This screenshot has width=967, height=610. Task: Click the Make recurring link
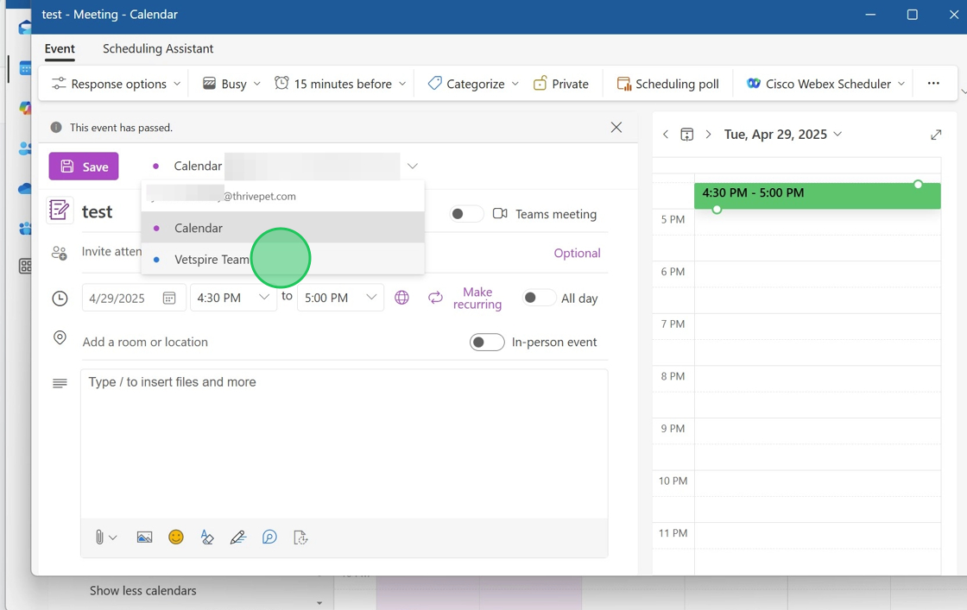tap(477, 298)
